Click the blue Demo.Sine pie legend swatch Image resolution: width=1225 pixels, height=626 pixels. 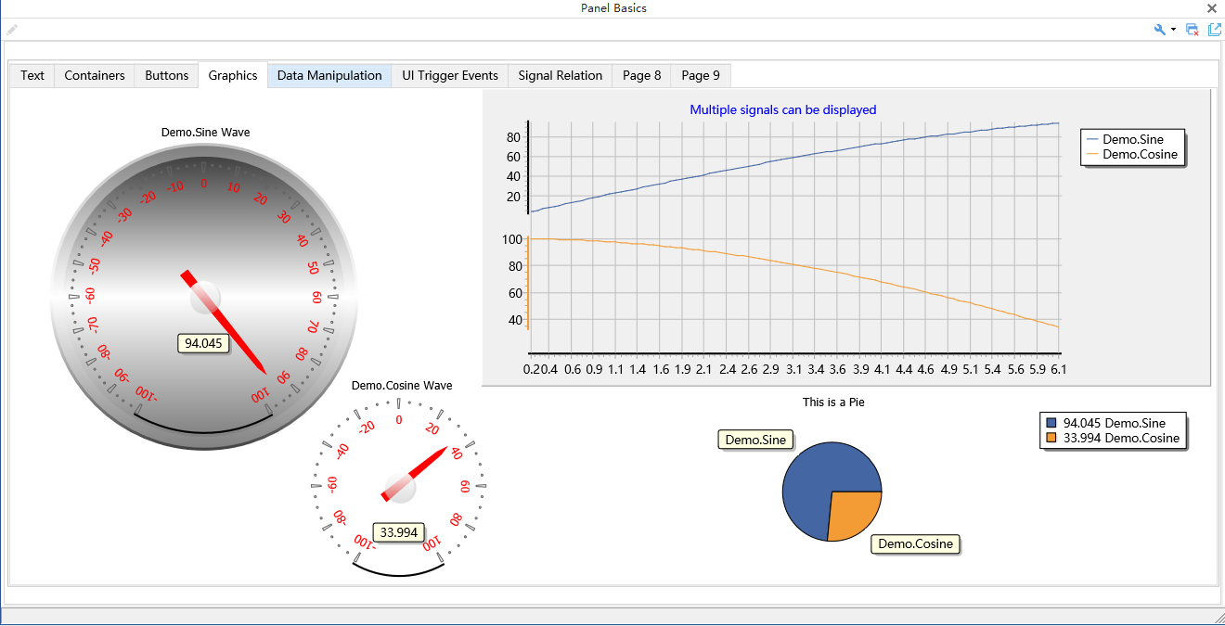click(1051, 423)
